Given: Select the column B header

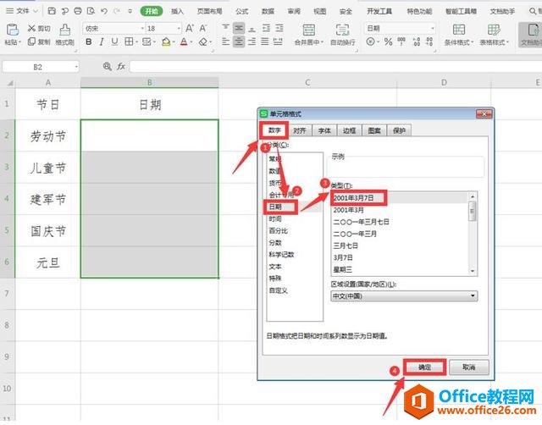Looking at the screenshot, I should [x=149, y=82].
